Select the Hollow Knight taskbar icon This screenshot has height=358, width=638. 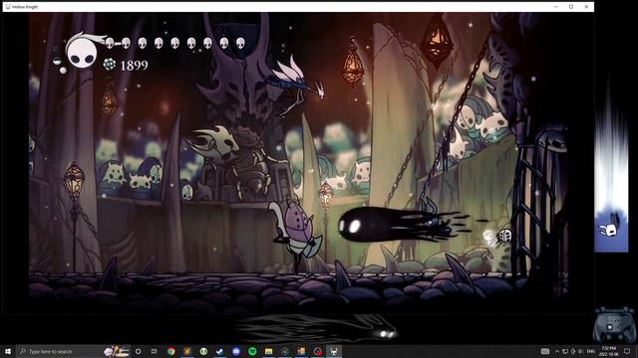334,351
